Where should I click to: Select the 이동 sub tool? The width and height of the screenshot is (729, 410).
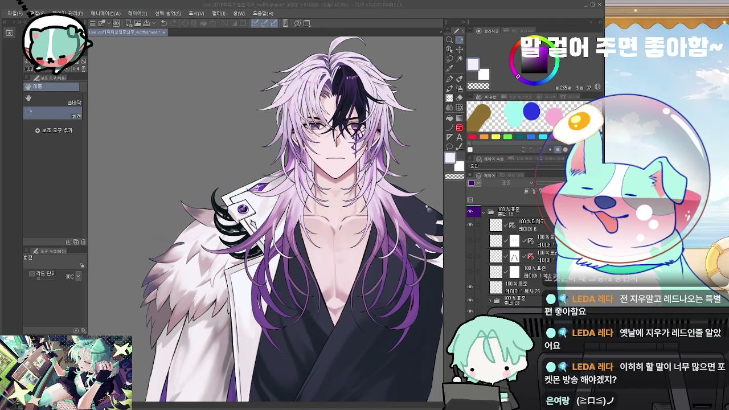(x=51, y=87)
